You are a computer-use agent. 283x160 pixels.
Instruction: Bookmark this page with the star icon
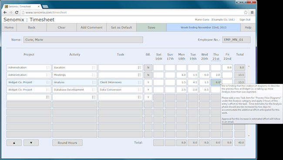click(x=246, y=13)
